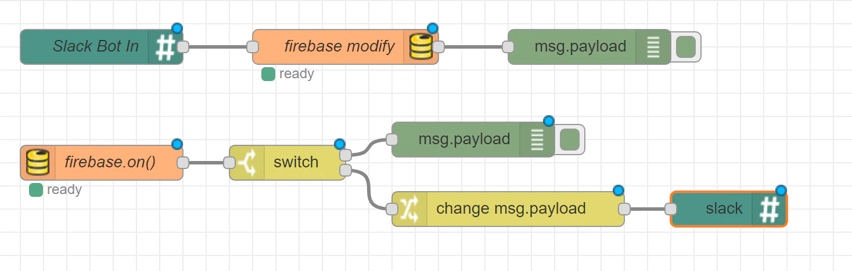This screenshot has height=271, width=852.
Task: Click the ready status under firebase modify
Action: click(x=287, y=74)
